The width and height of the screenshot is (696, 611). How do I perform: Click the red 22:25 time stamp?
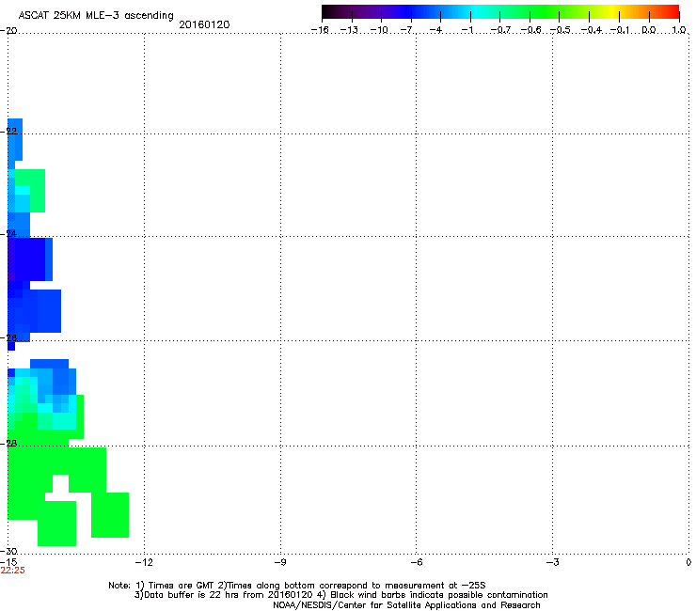tap(13, 571)
